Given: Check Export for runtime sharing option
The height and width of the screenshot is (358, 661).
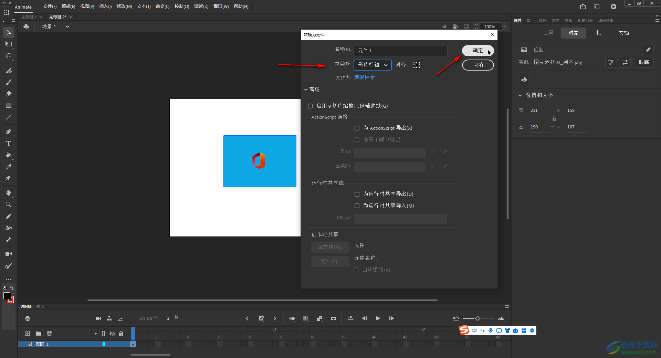Looking at the screenshot, I should pyautogui.click(x=357, y=194).
